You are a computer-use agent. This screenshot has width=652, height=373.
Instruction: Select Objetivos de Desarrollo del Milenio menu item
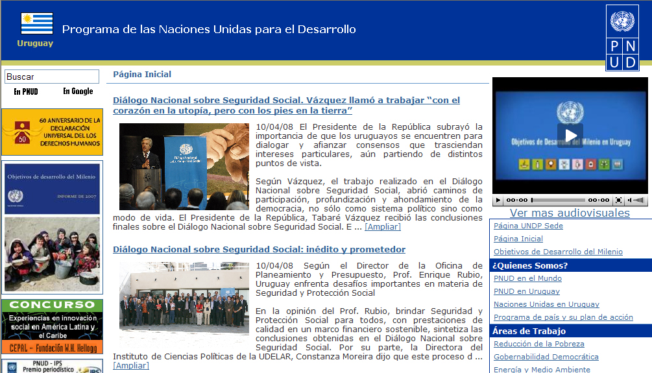(558, 252)
